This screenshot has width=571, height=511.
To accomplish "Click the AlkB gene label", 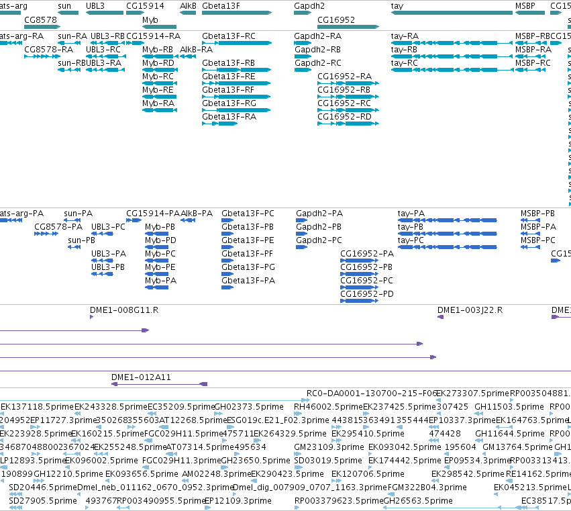I will [x=188, y=6].
